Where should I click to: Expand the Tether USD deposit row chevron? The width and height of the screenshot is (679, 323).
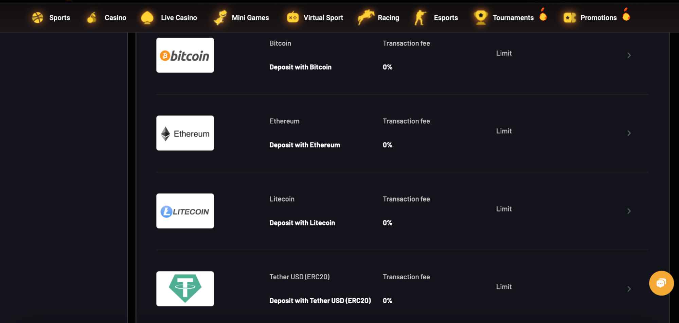pyautogui.click(x=629, y=289)
